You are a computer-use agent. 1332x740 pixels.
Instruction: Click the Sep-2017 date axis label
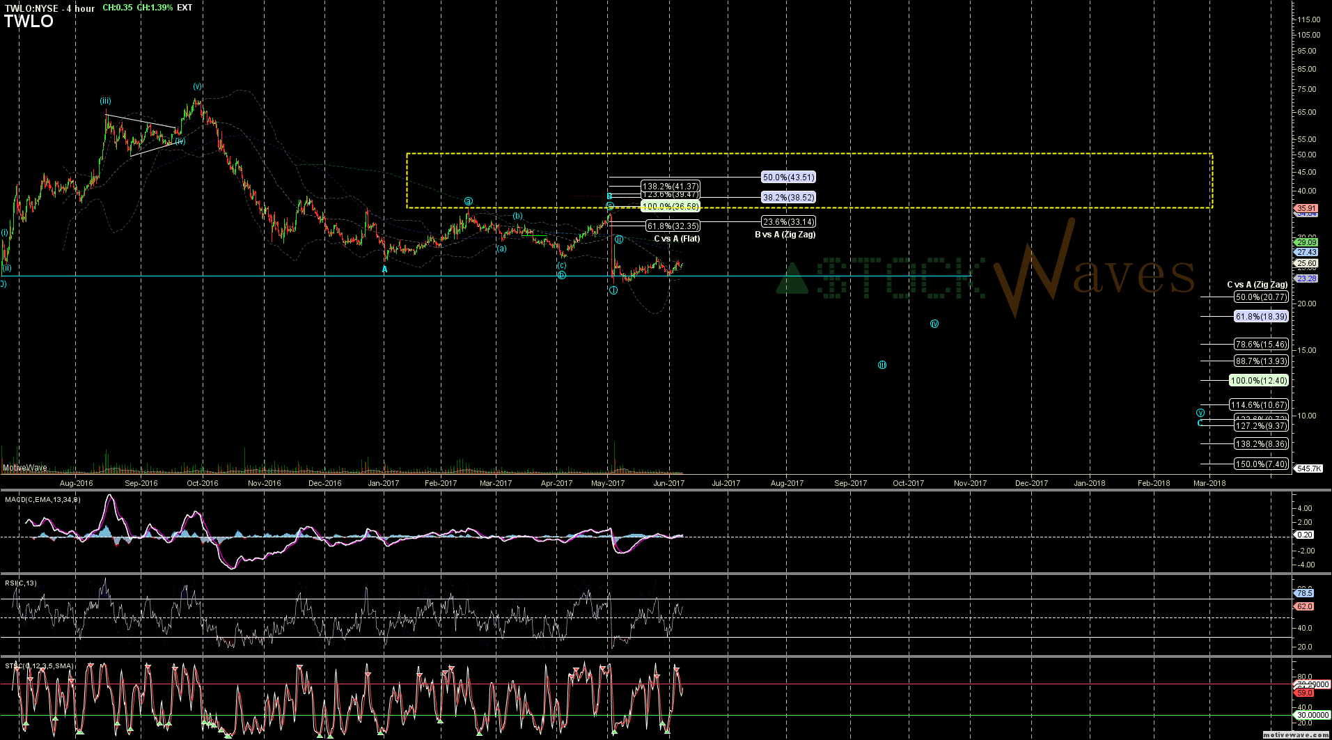click(850, 483)
